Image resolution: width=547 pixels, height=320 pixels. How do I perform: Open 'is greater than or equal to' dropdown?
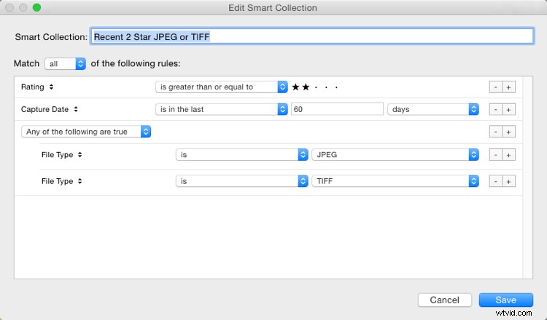[222, 87]
